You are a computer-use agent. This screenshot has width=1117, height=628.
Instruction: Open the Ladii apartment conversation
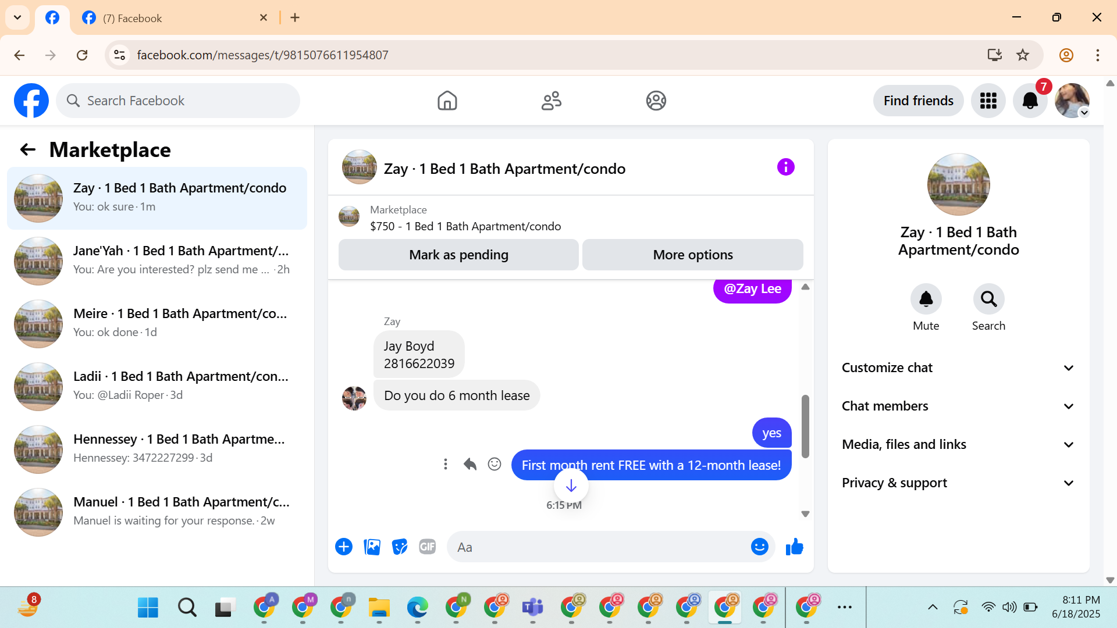(157, 386)
